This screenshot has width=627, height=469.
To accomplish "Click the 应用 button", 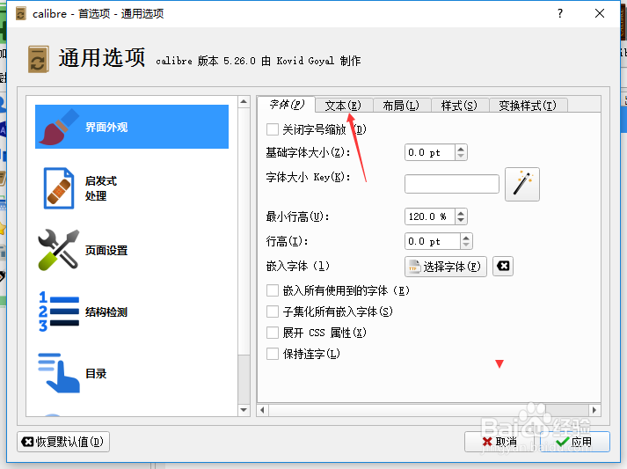I will [x=574, y=442].
